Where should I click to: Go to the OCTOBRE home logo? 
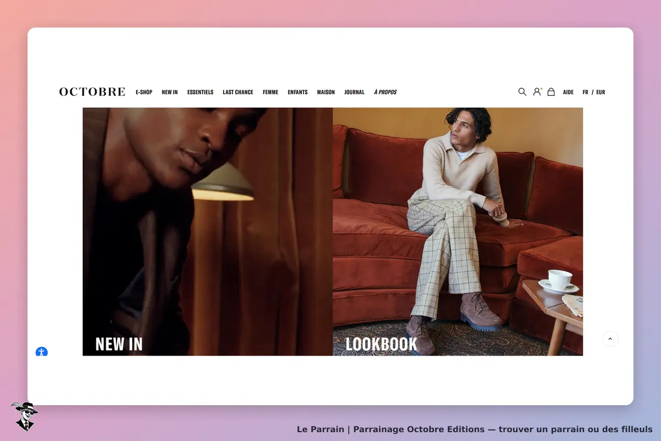click(92, 92)
